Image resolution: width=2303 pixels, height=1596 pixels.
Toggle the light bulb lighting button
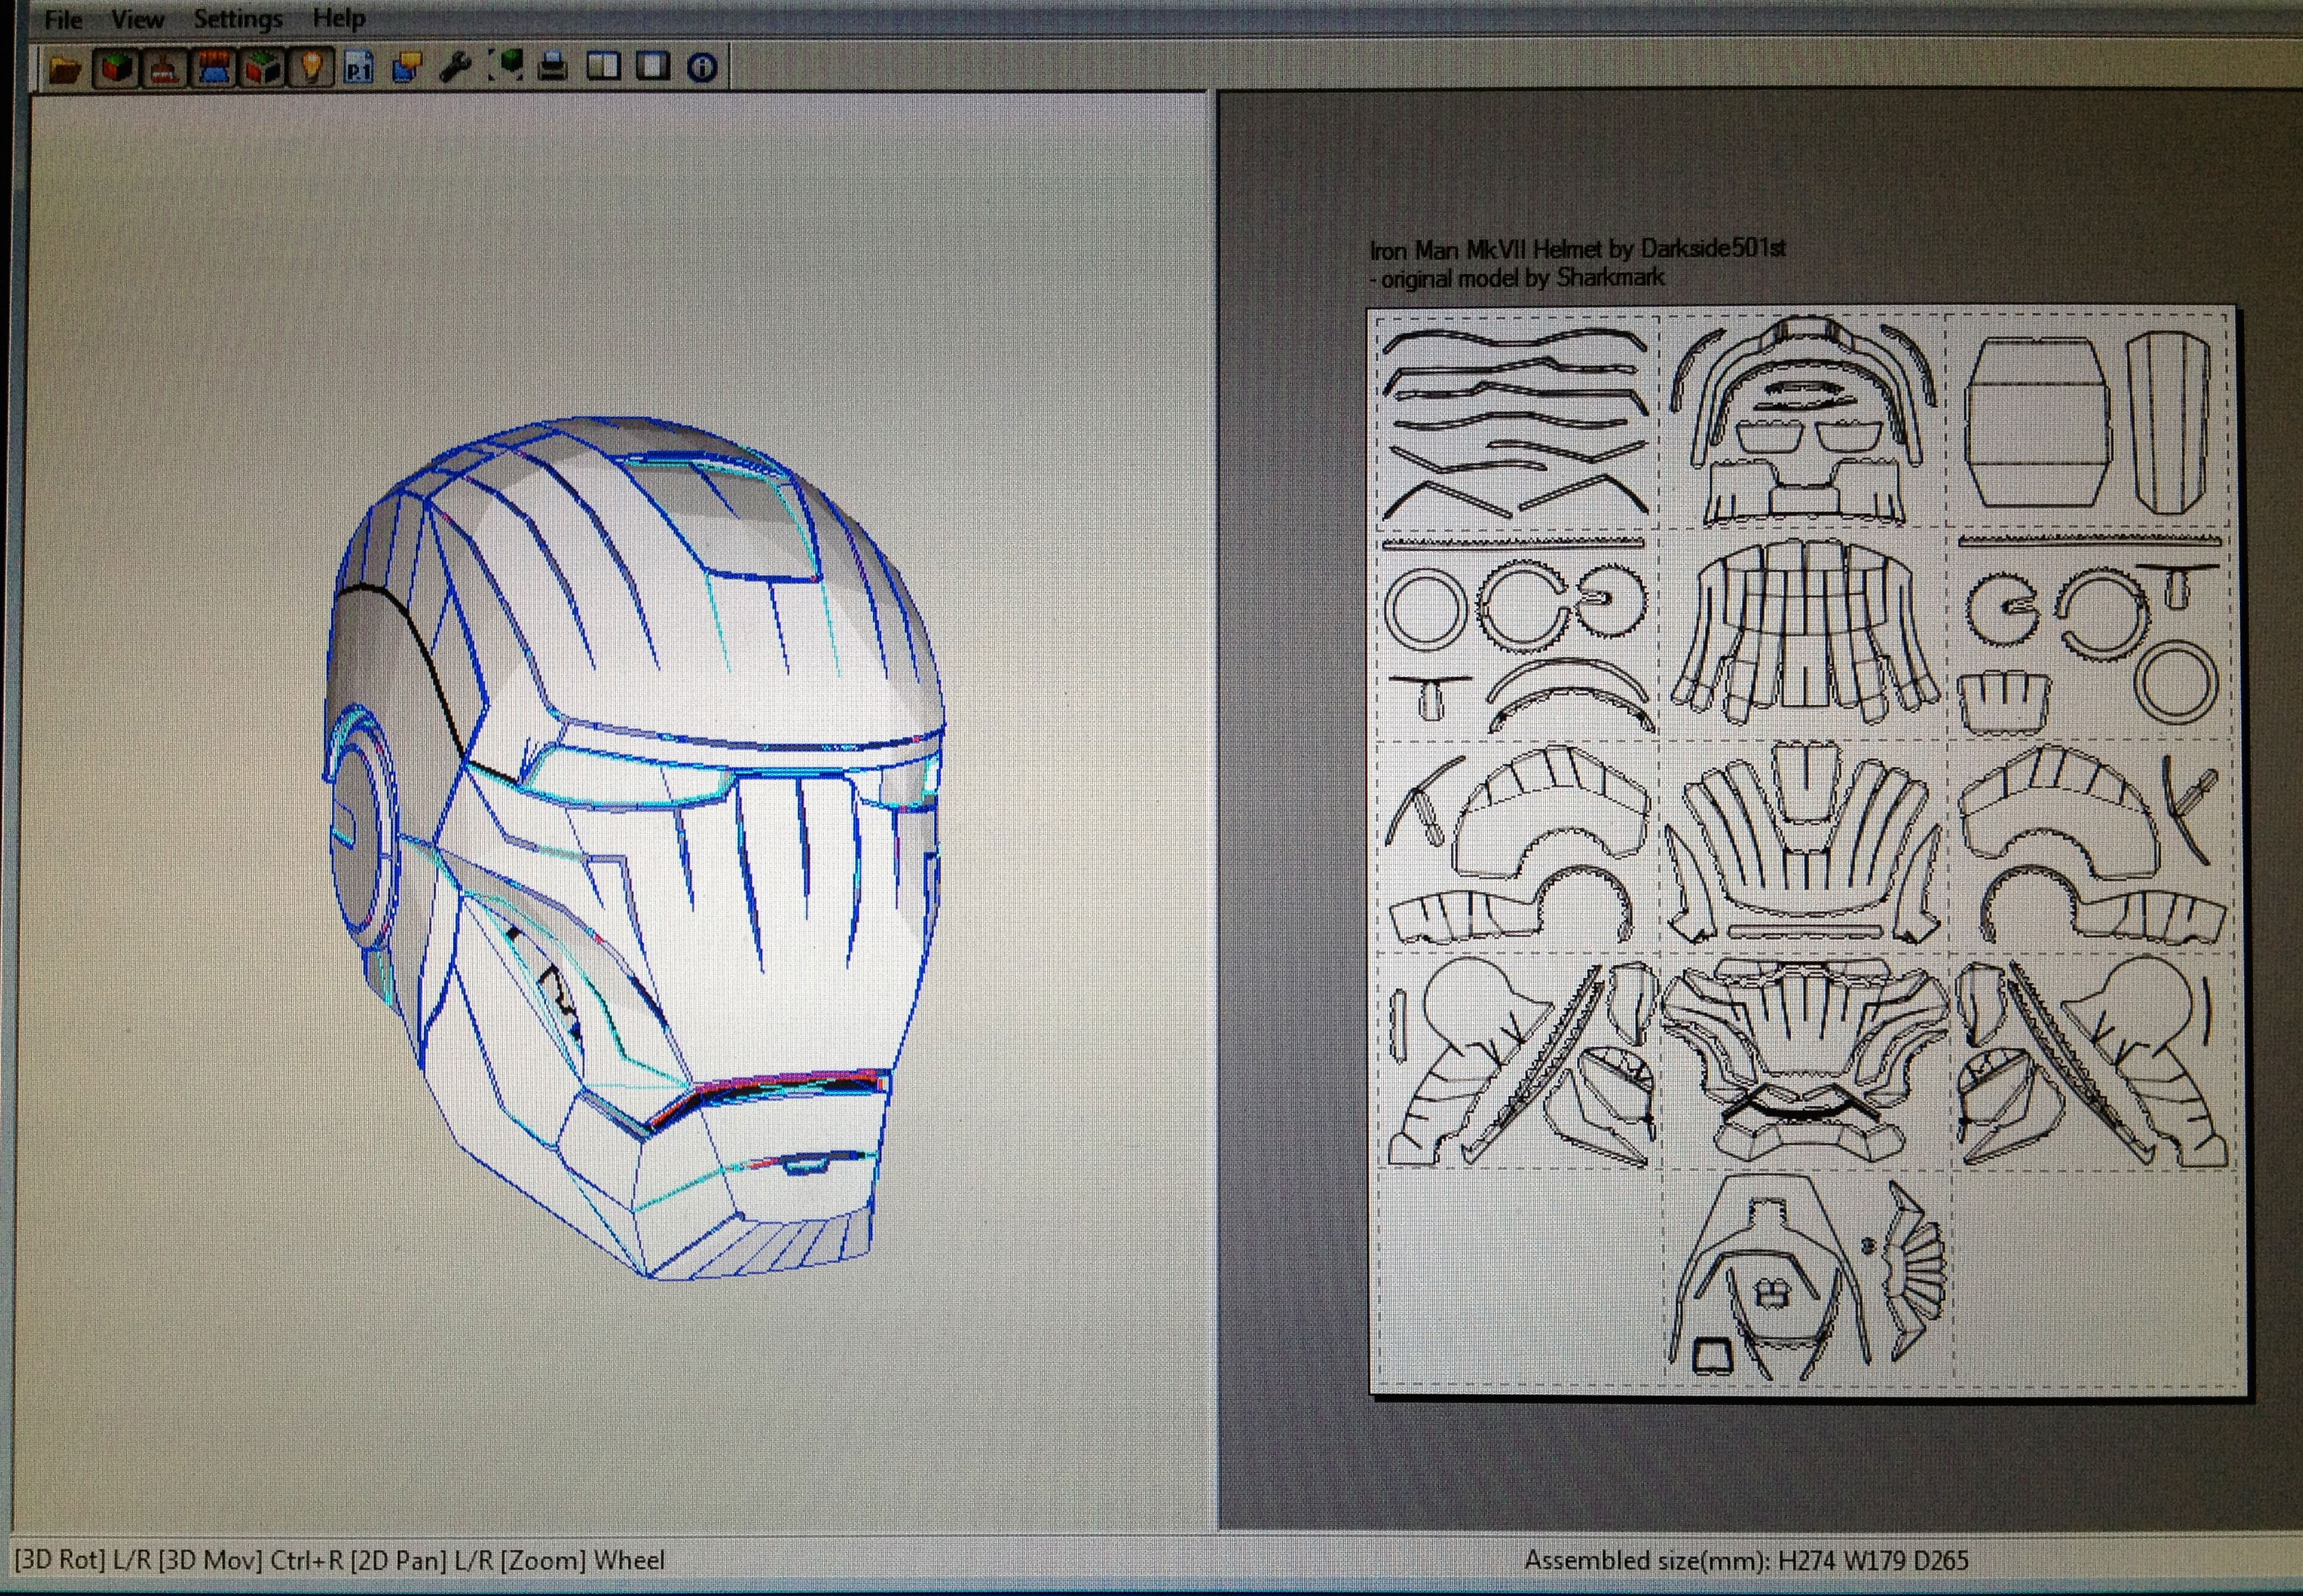pos(311,68)
